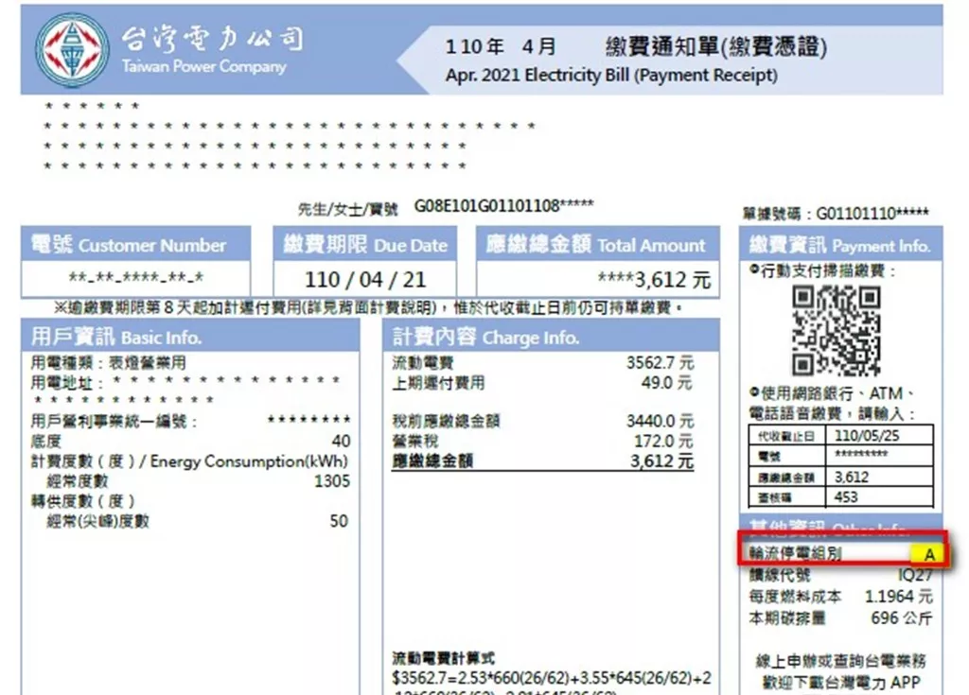Click the Taiwan Power Company circular logo

pos(72,49)
